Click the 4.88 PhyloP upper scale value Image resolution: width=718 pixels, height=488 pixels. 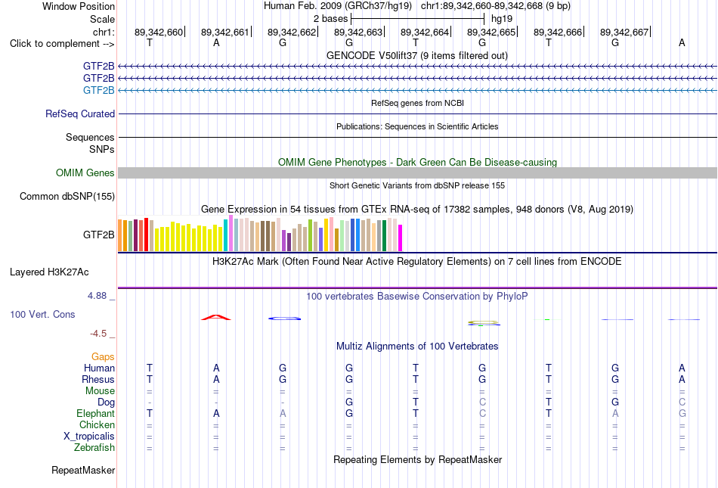point(97,296)
